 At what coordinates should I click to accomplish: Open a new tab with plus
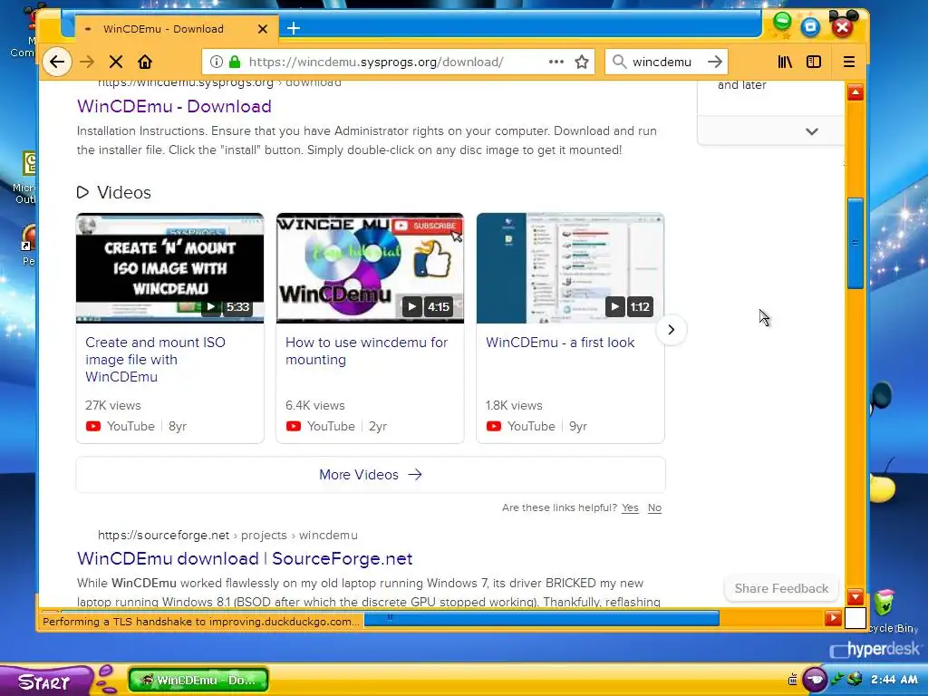coord(294,28)
